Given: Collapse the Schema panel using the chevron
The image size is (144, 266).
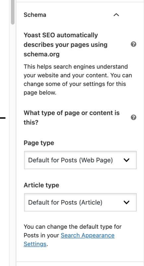Looking at the screenshot, I should (116, 15).
